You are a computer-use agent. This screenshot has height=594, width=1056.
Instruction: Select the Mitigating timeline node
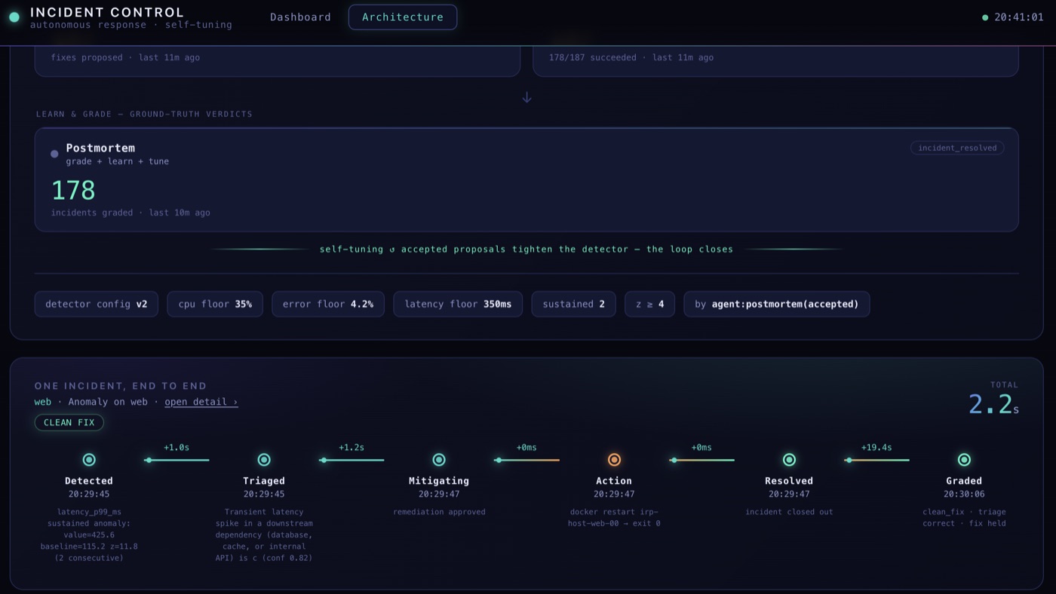439,460
